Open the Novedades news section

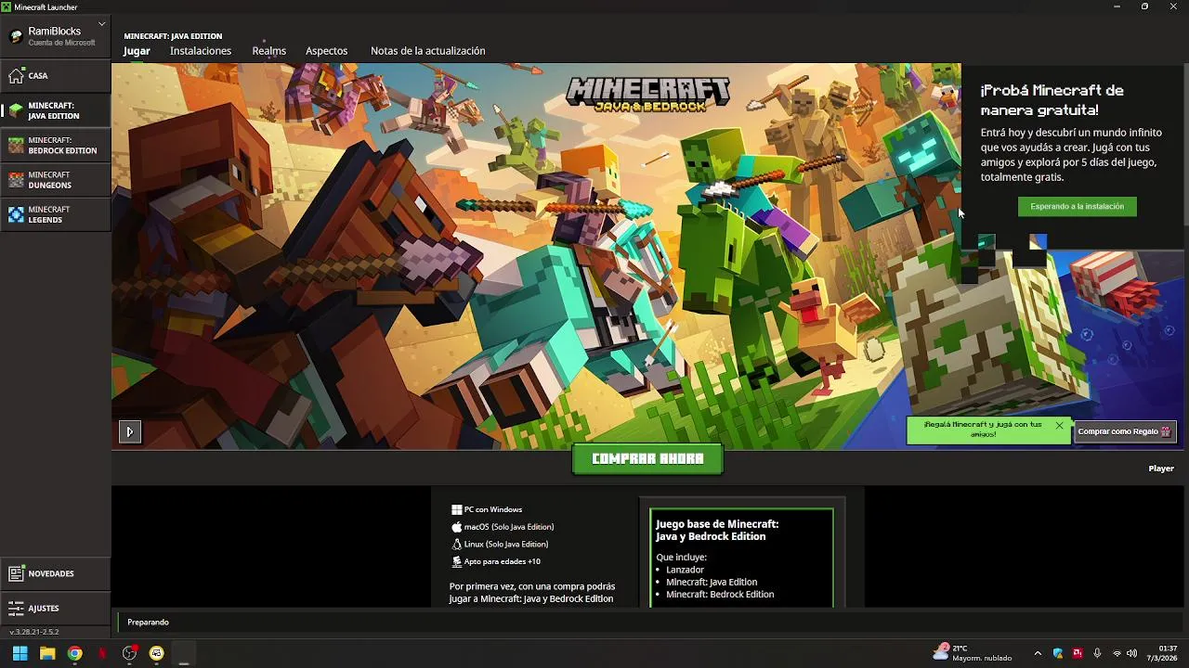pyautogui.click(x=56, y=573)
